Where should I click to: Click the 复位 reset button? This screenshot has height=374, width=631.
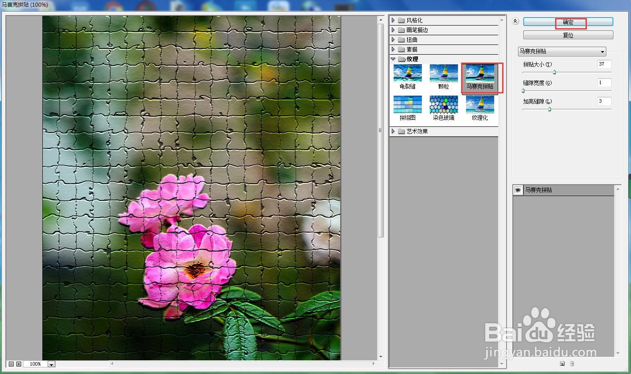click(568, 35)
